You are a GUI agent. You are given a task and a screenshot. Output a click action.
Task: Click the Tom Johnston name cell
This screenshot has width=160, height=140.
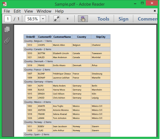click(62, 118)
